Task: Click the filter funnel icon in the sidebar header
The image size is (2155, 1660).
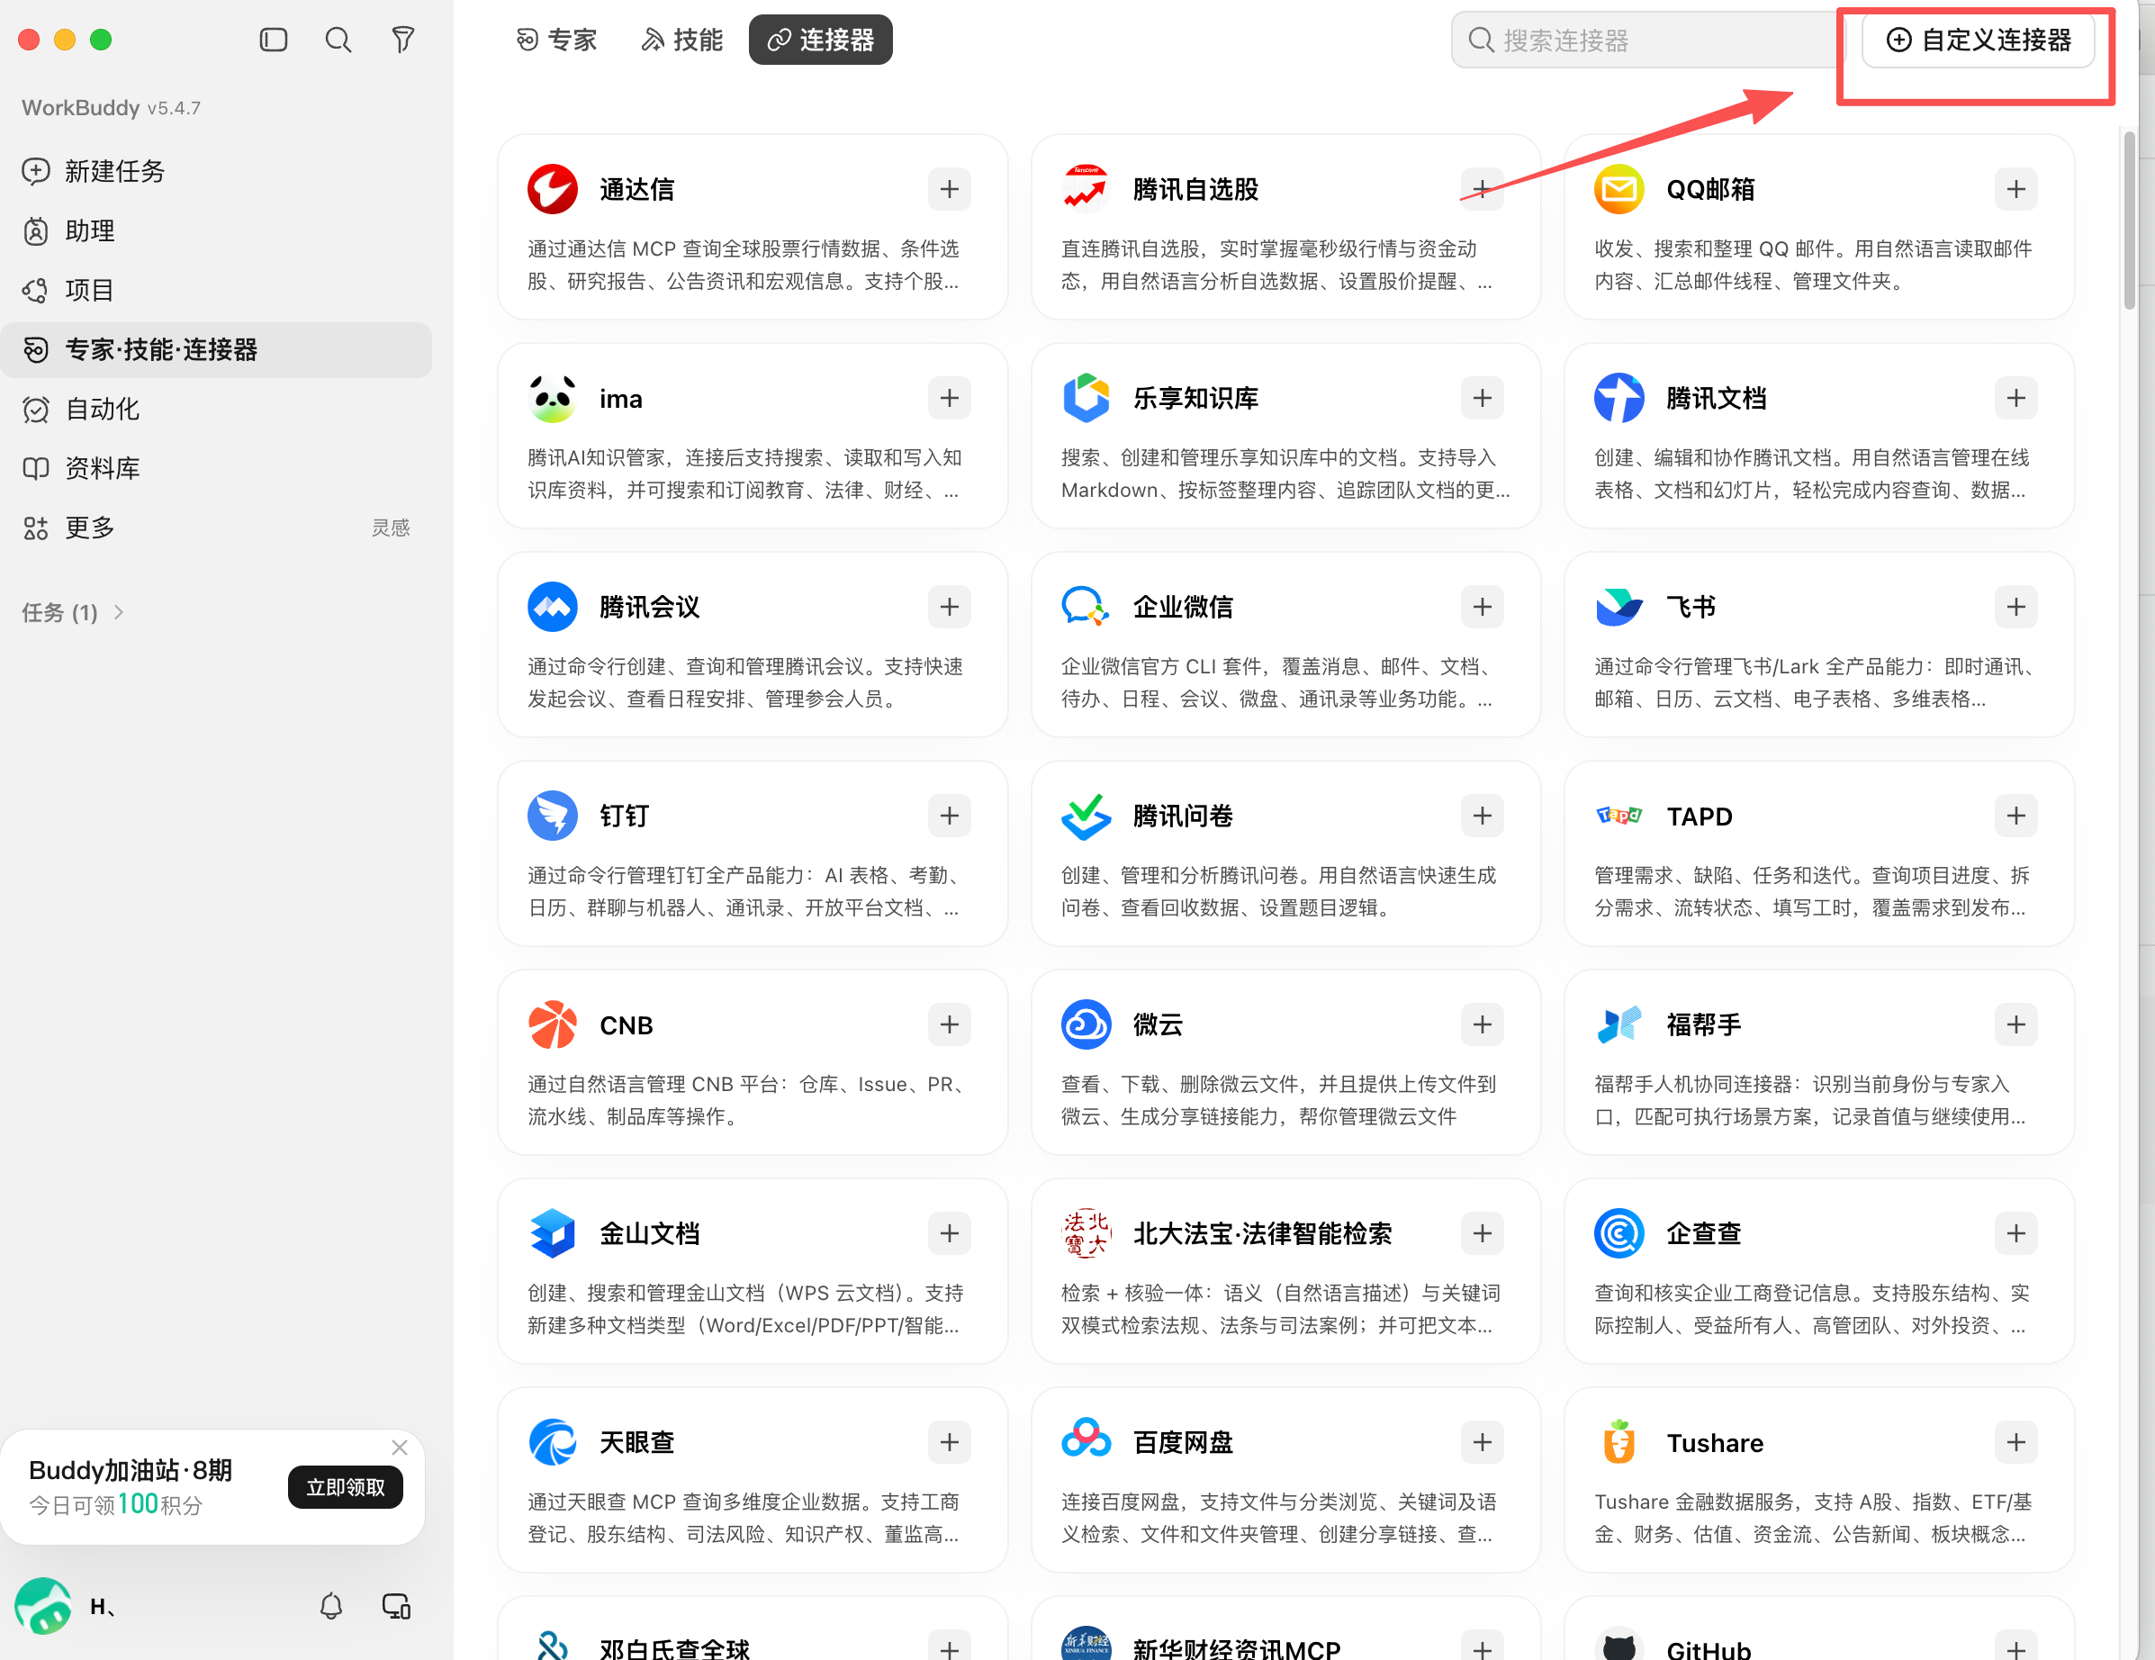Action: pyautogui.click(x=402, y=40)
